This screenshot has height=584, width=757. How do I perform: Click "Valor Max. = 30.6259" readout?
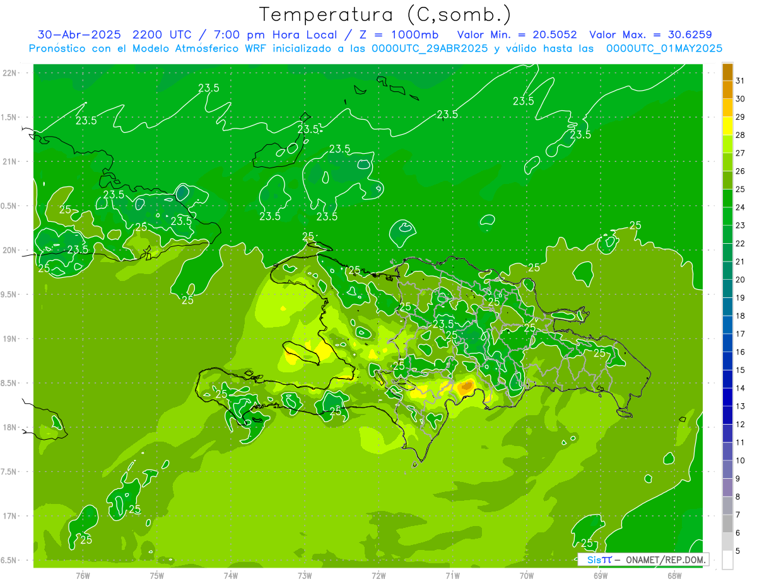(650, 35)
